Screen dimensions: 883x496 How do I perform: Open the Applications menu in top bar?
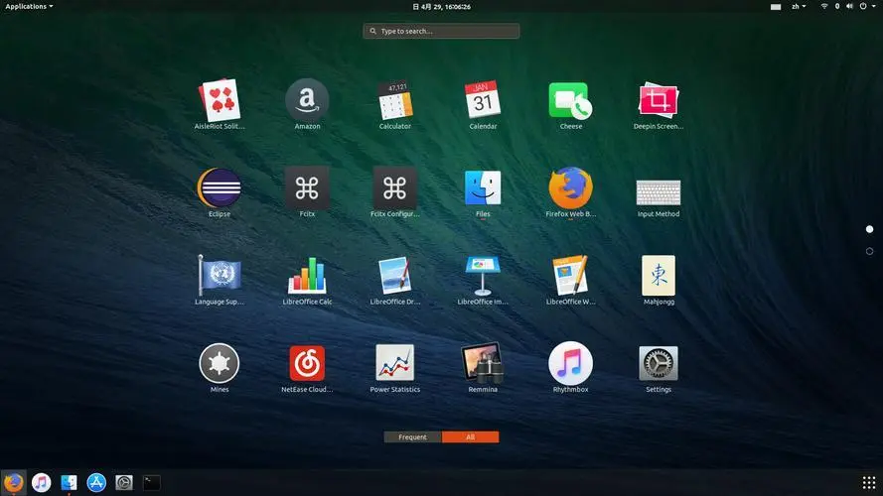coord(29,6)
